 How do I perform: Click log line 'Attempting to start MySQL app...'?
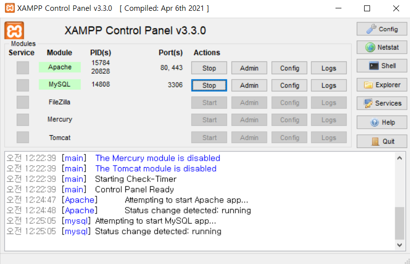(155, 221)
